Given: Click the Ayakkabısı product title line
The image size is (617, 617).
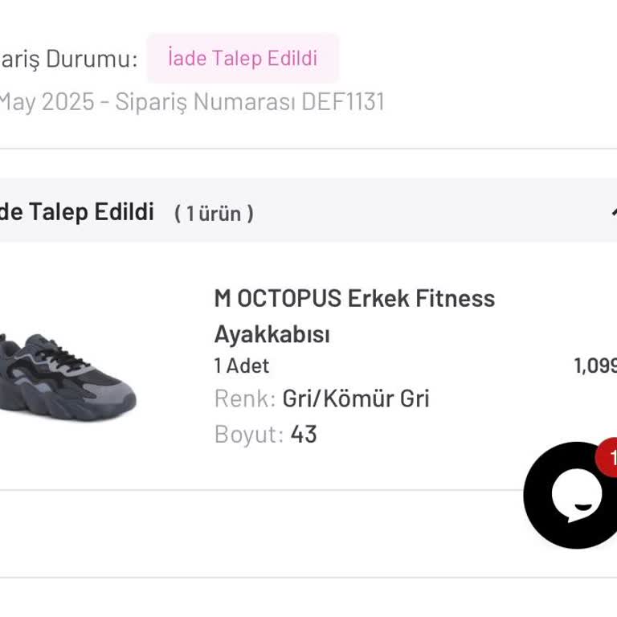Looking at the screenshot, I should [272, 334].
